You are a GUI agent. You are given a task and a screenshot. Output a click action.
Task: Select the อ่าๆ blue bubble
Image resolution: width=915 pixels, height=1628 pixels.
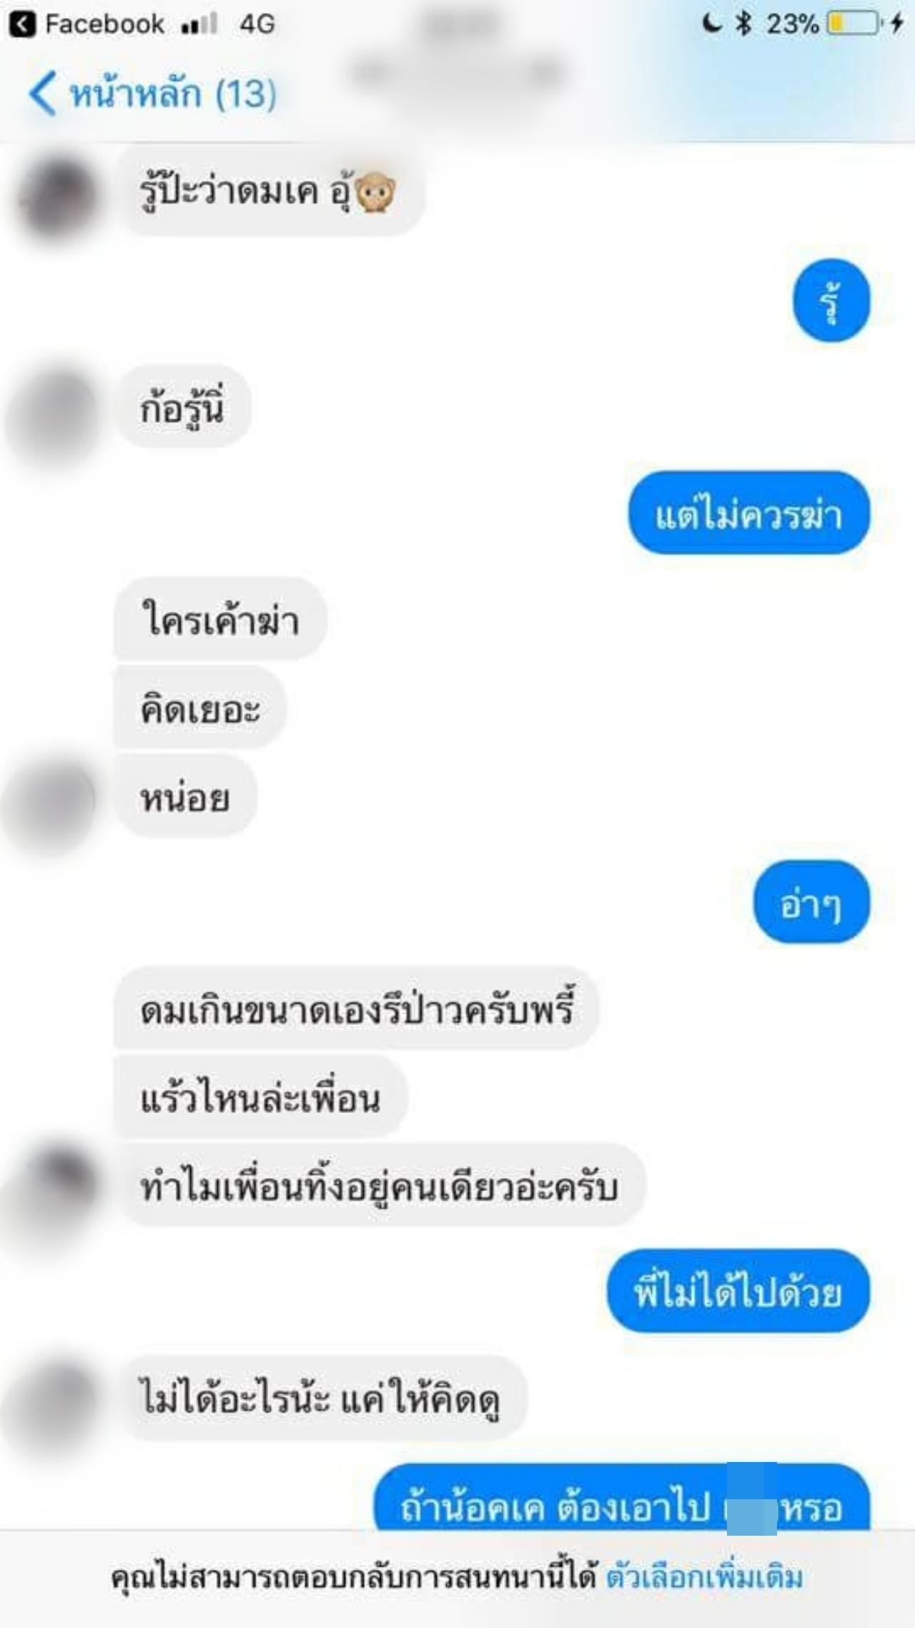click(812, 902)
